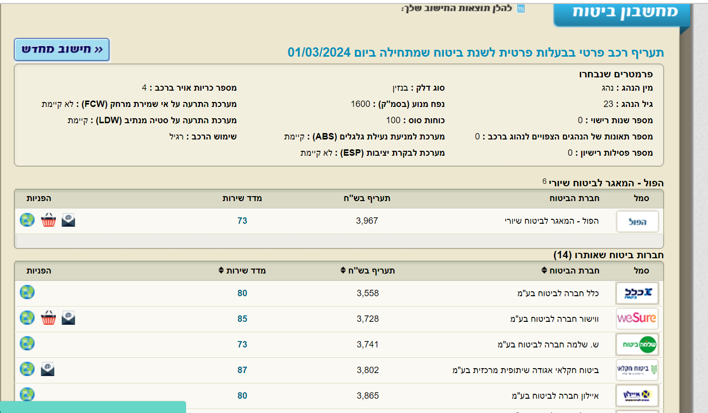This screenshot has width=708, height=413.
Task: Open the globe icon for איילון row
Action: tap(27, 395)
